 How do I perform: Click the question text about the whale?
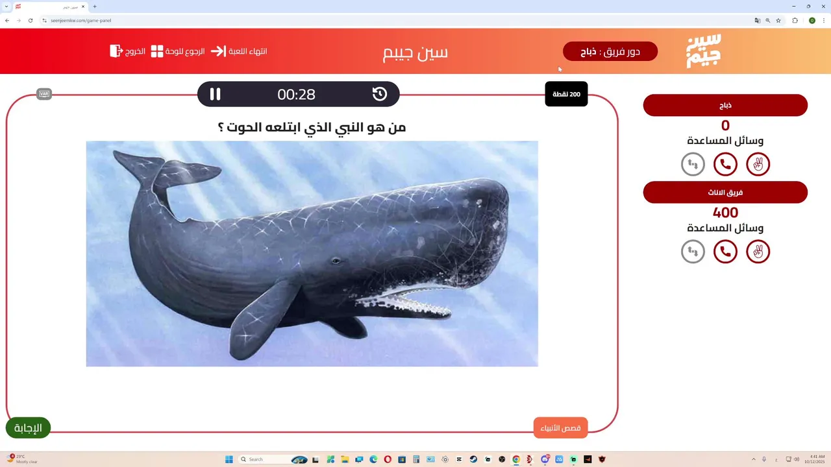click(312, 127)
